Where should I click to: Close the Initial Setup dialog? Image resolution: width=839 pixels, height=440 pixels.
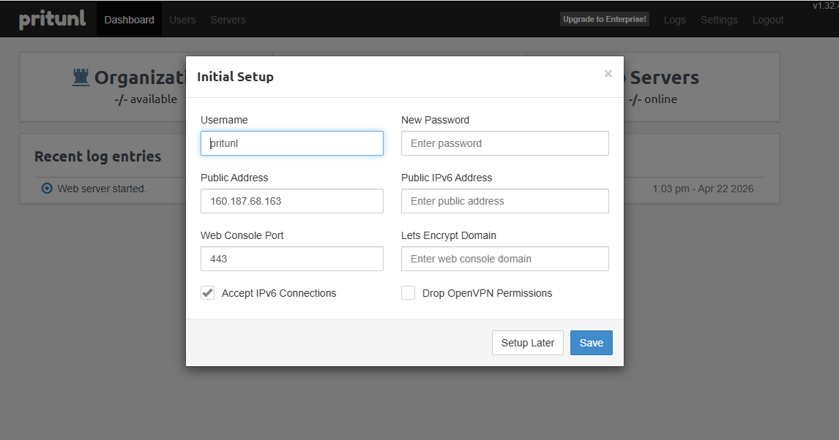coord(608,74)
